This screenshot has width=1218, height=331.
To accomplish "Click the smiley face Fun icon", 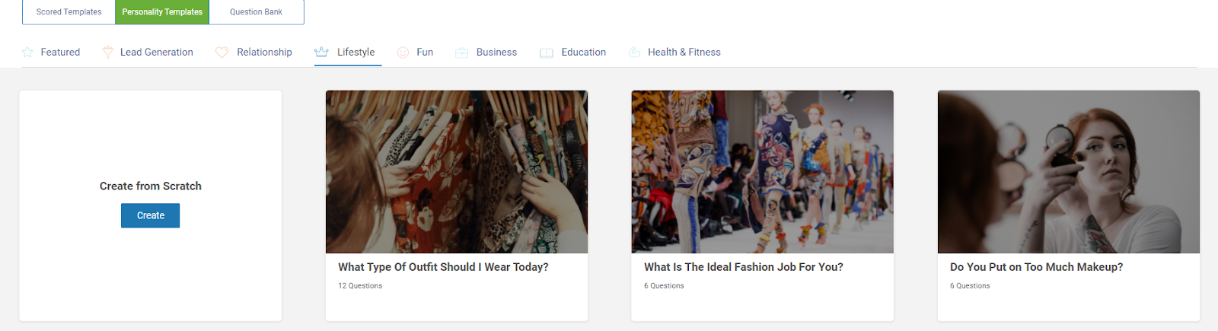I will click(x=403, y=53).
